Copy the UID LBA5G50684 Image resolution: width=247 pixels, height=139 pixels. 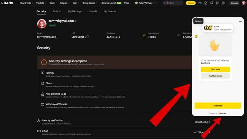pyautogui.click(x=87, y=37)
